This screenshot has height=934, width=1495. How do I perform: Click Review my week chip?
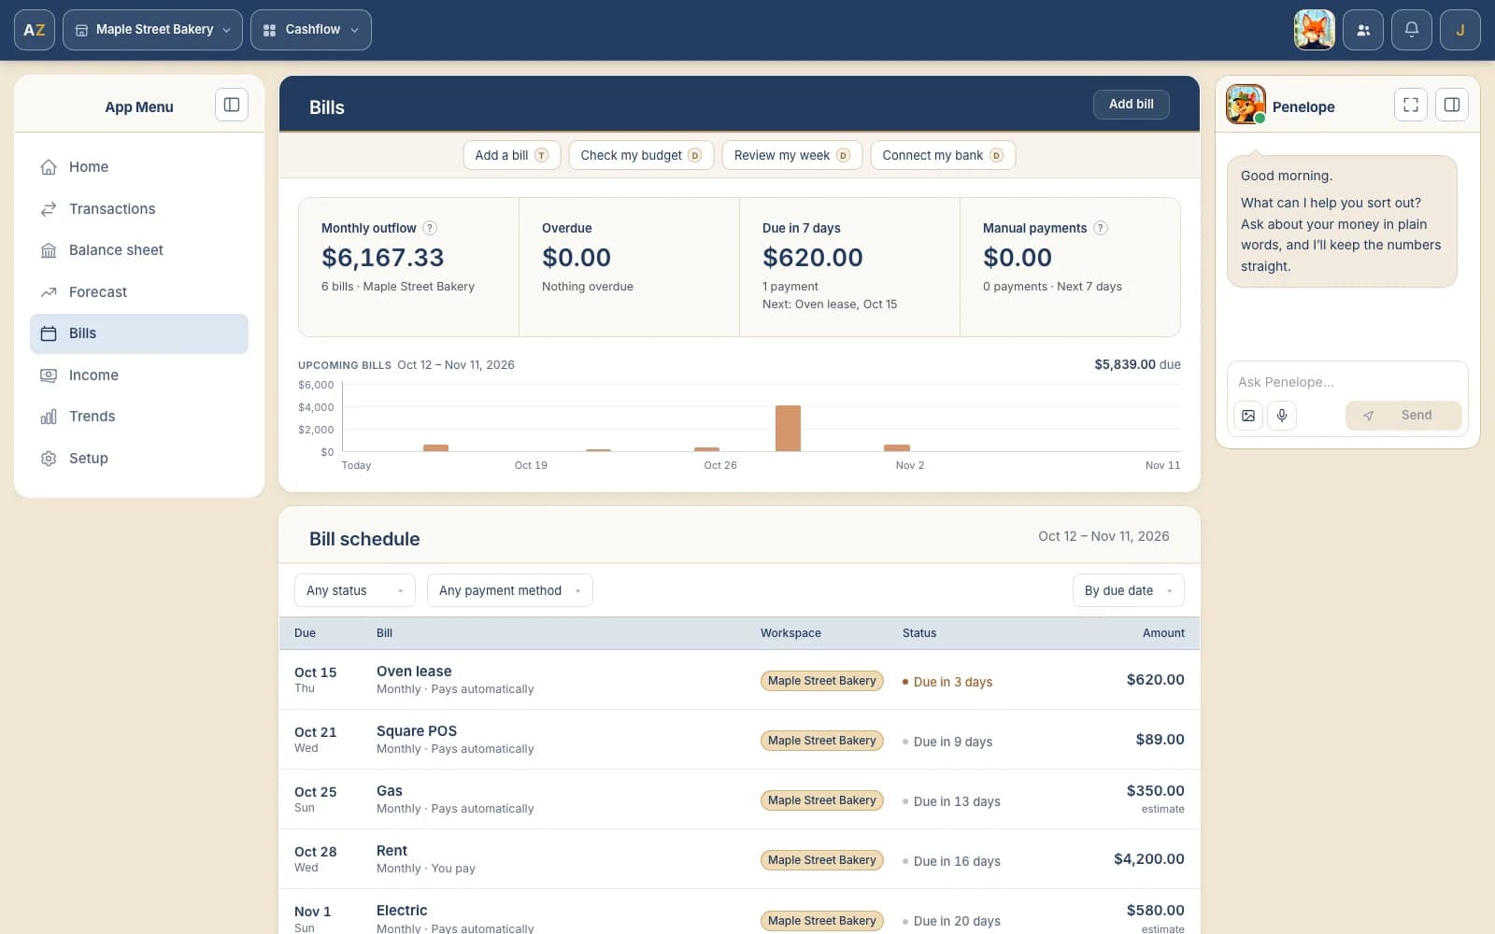click(792, 155)
